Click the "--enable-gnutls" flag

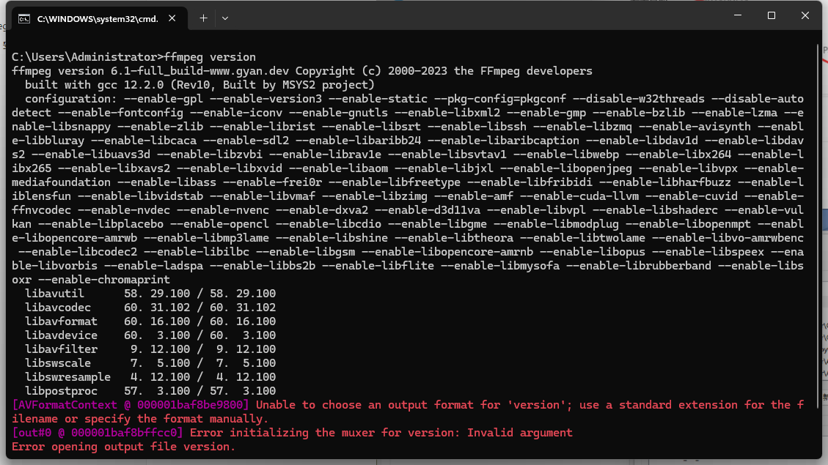coord(339,113)
